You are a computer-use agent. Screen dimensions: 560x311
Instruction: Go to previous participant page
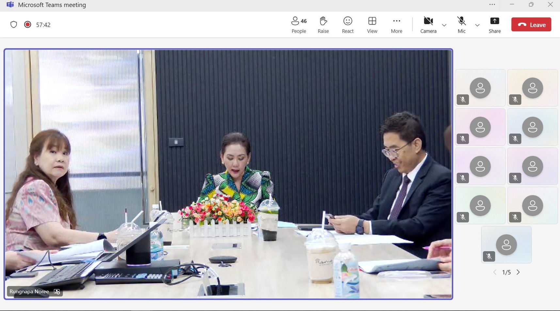point(495,272)
